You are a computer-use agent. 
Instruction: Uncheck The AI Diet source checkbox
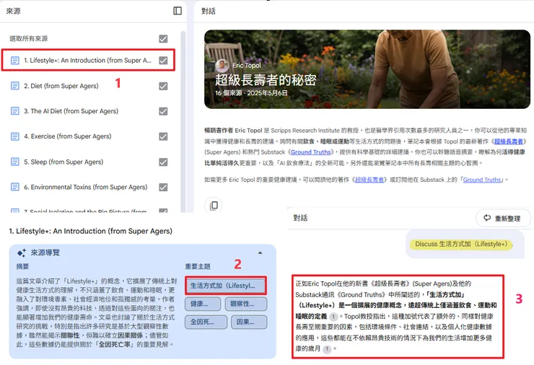click(163, 111)
